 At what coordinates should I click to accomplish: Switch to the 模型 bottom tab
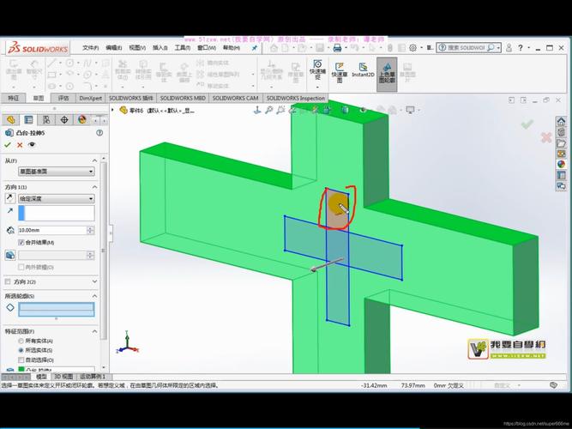pyautogui.click(x=41, y=377)
